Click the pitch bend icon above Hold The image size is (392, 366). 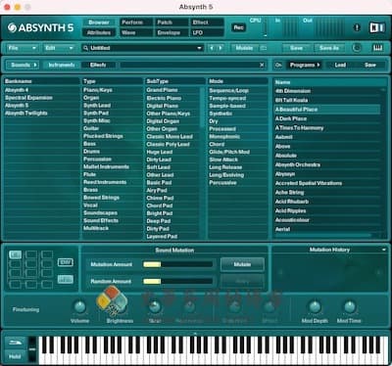(15, 343)
